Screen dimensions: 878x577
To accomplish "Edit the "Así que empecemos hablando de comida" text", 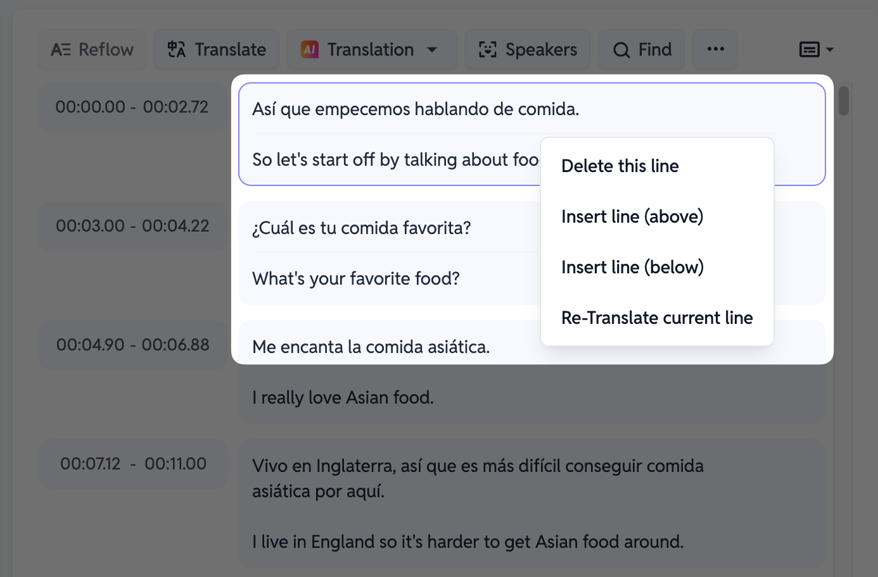I will click(416, 109).
